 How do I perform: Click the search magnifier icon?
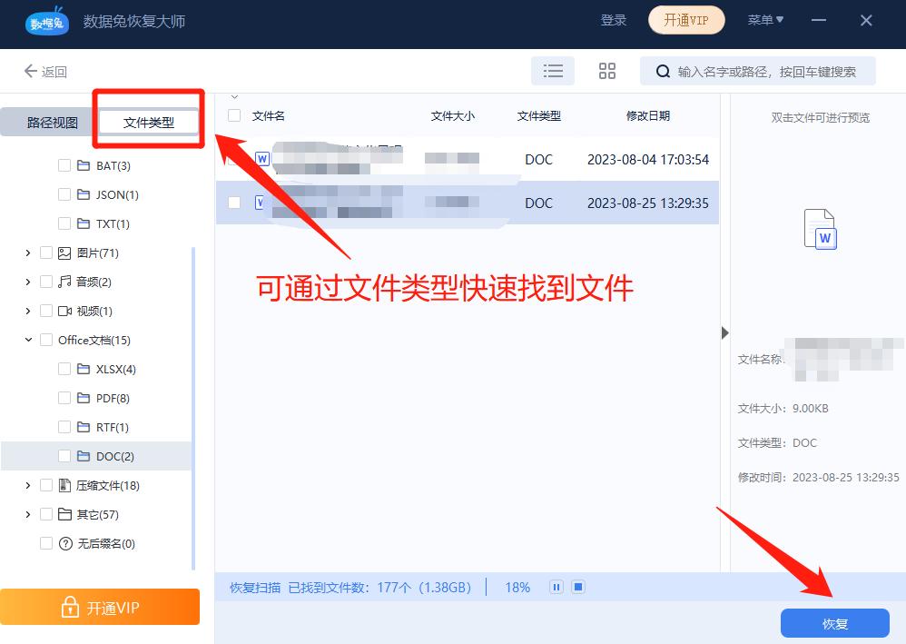pyautogui.click(x=664, y=71)
